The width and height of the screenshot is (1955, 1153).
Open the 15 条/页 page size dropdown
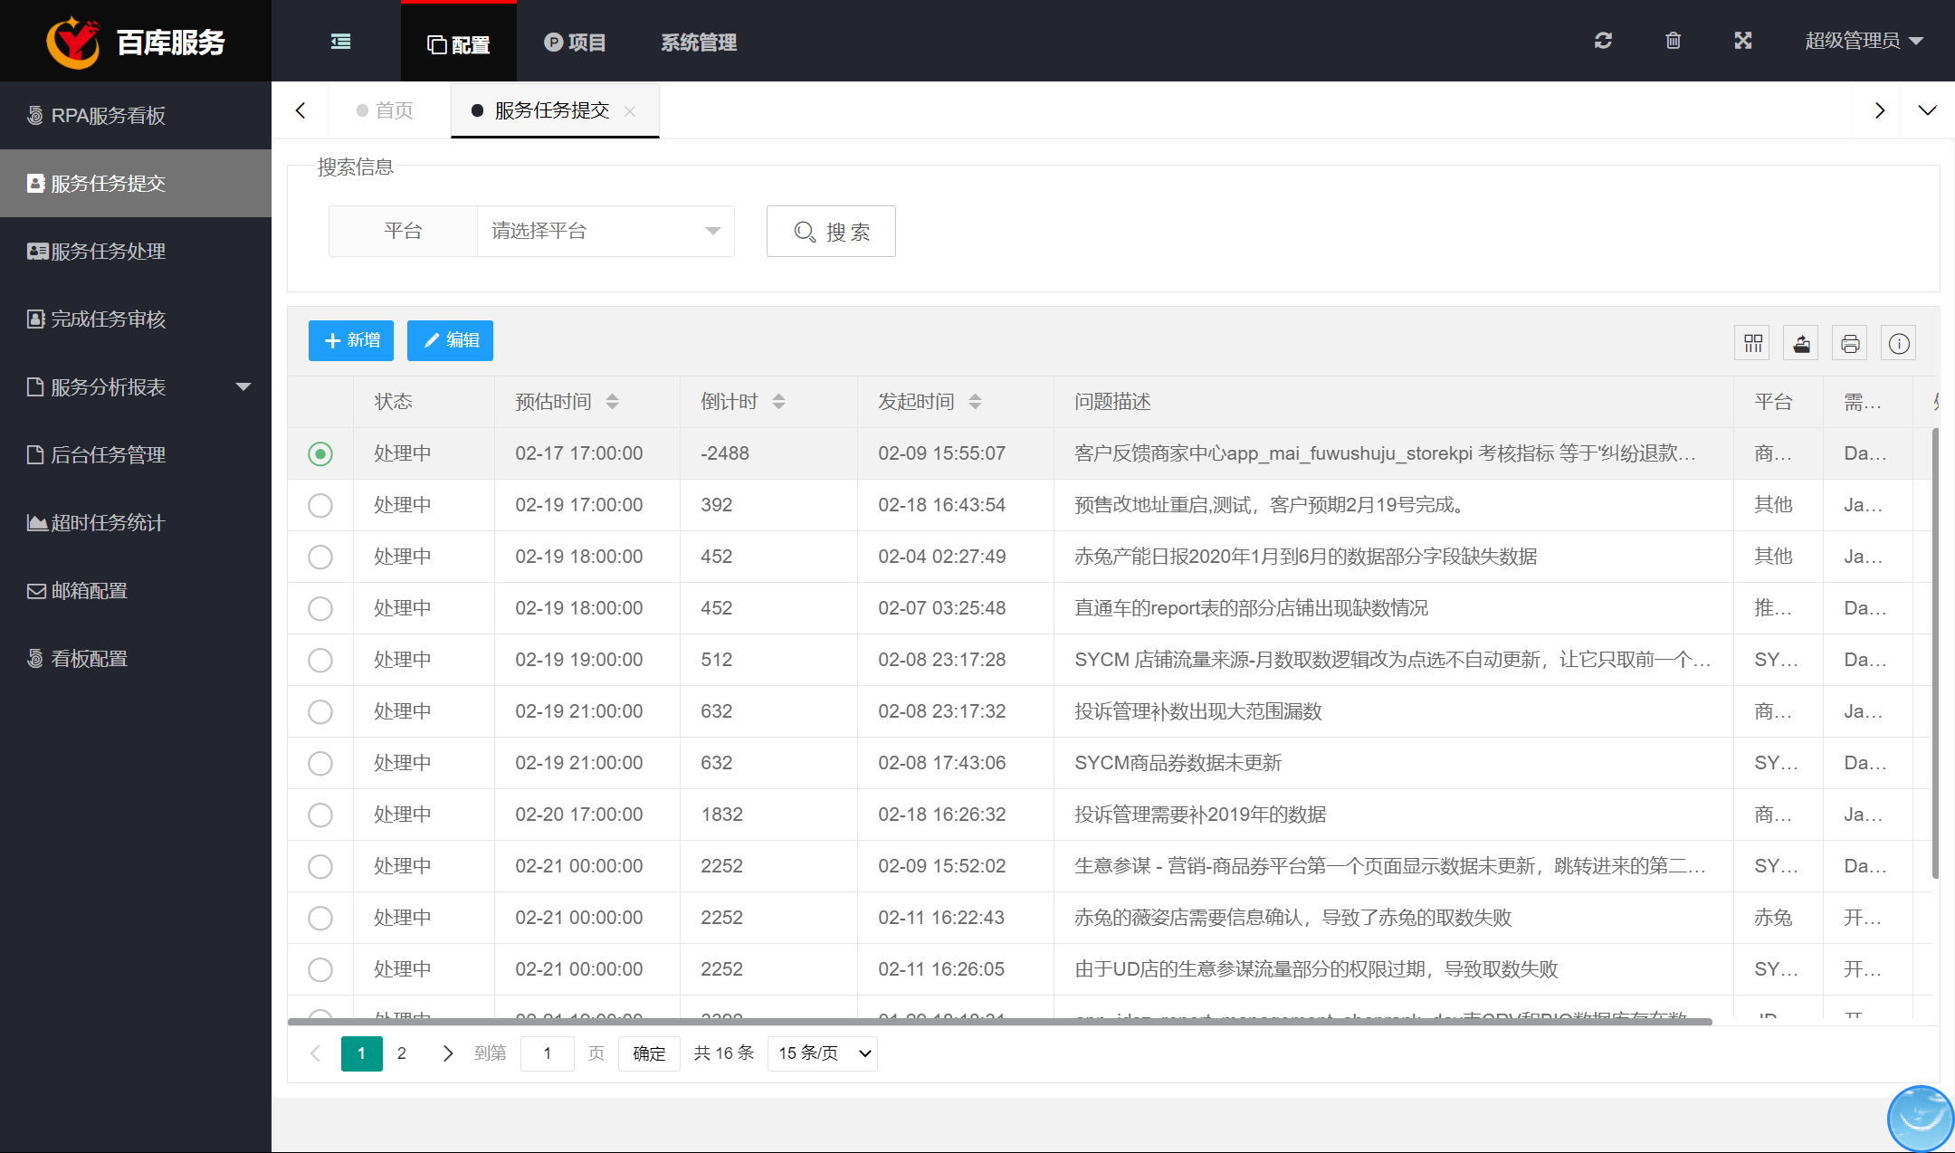pos(822,1053)
